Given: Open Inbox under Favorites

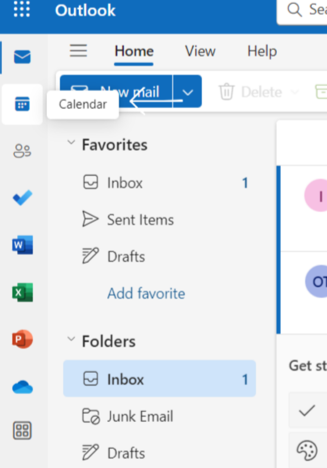Looking at the screenshot, I should coord(160,183).
